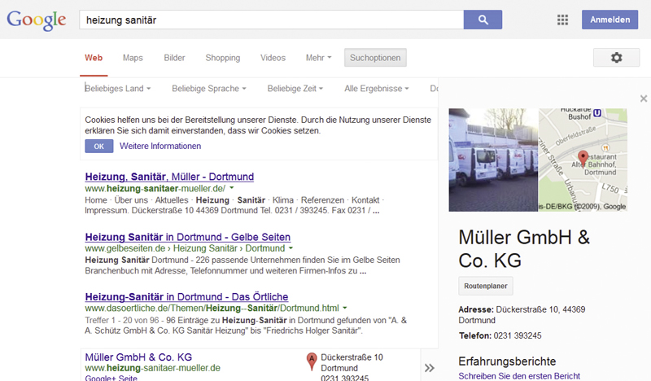Select the Web tab
Screen dimensions: 651x381
click(94, 58)
